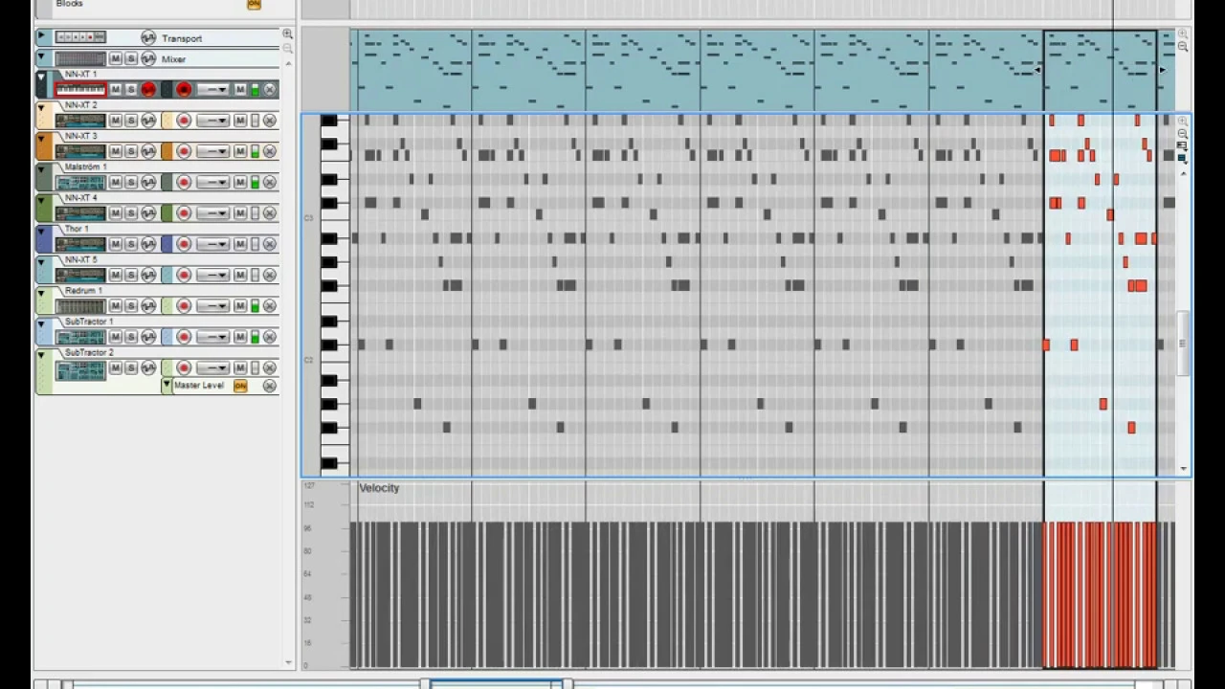
Task: Collapse the SubTractor 2 track
Action: [41, 356]
